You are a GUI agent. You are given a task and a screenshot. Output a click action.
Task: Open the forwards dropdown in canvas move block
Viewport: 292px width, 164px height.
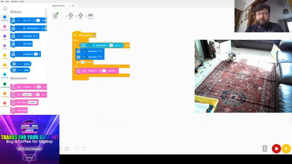93,71
